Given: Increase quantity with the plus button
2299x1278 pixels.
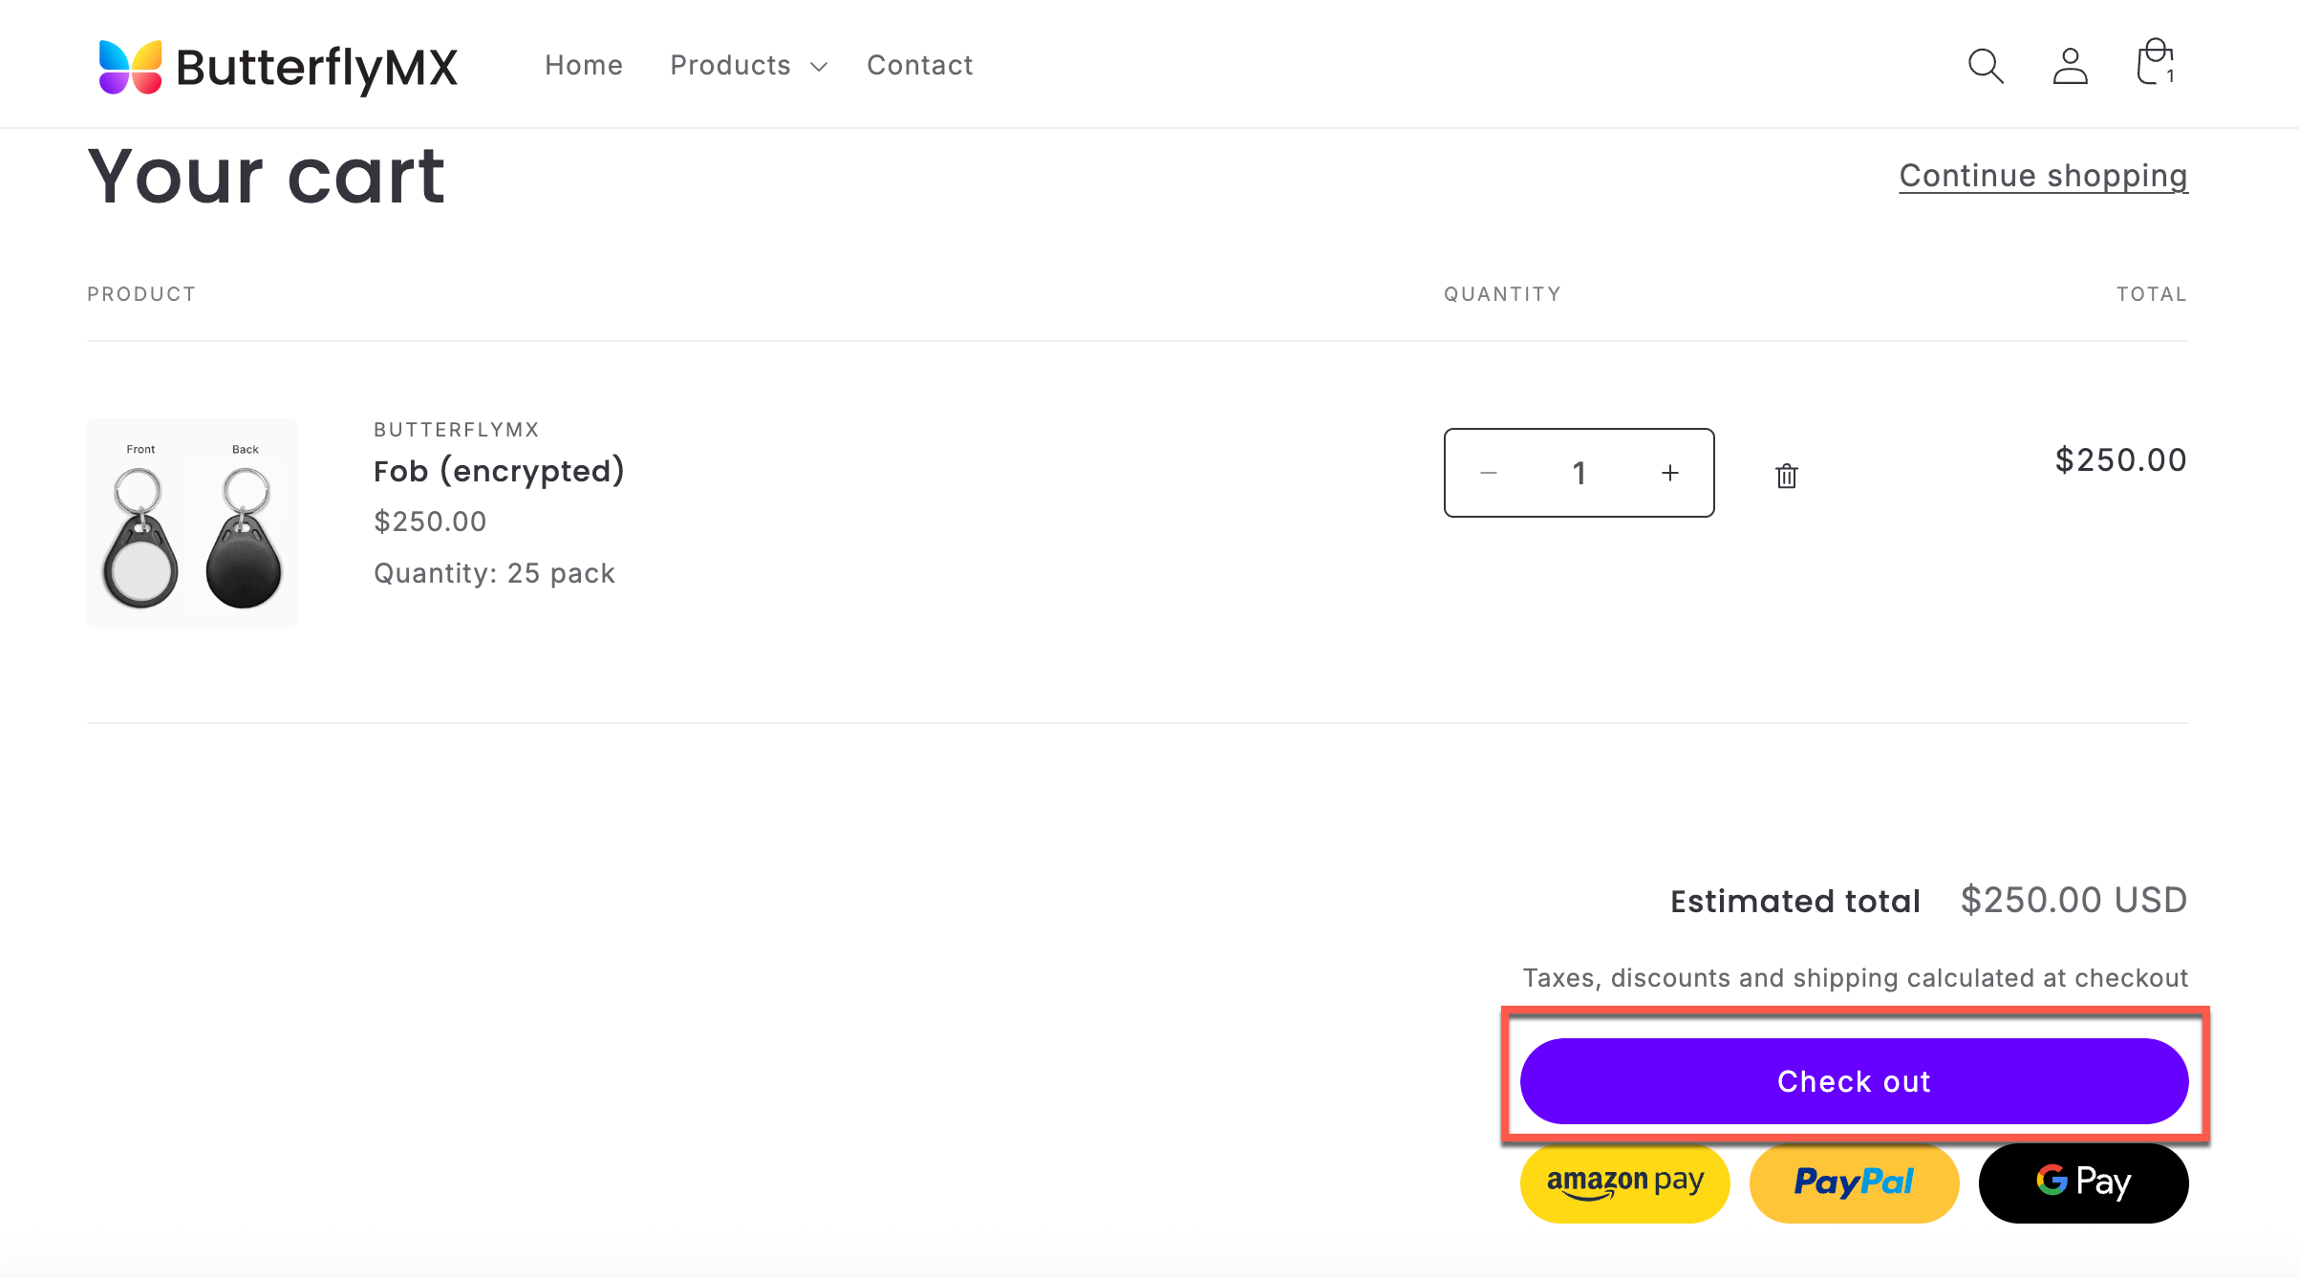Looking at the screenshot, I should click(1669, 473).
